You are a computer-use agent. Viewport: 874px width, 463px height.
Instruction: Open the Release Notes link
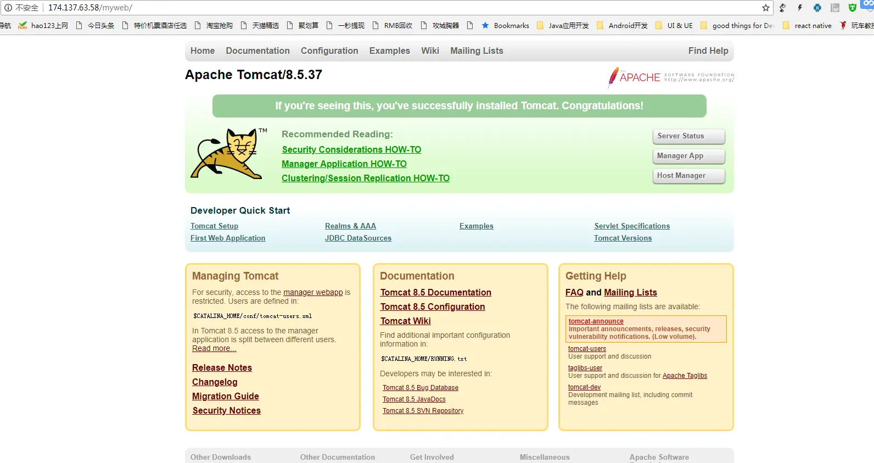(x=222, y=367)
